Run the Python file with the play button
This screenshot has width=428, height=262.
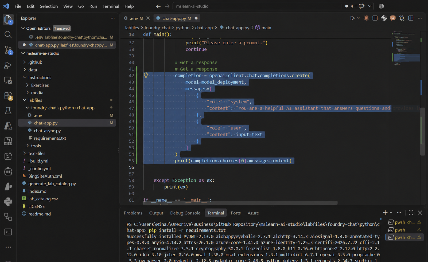click(352, 18)
